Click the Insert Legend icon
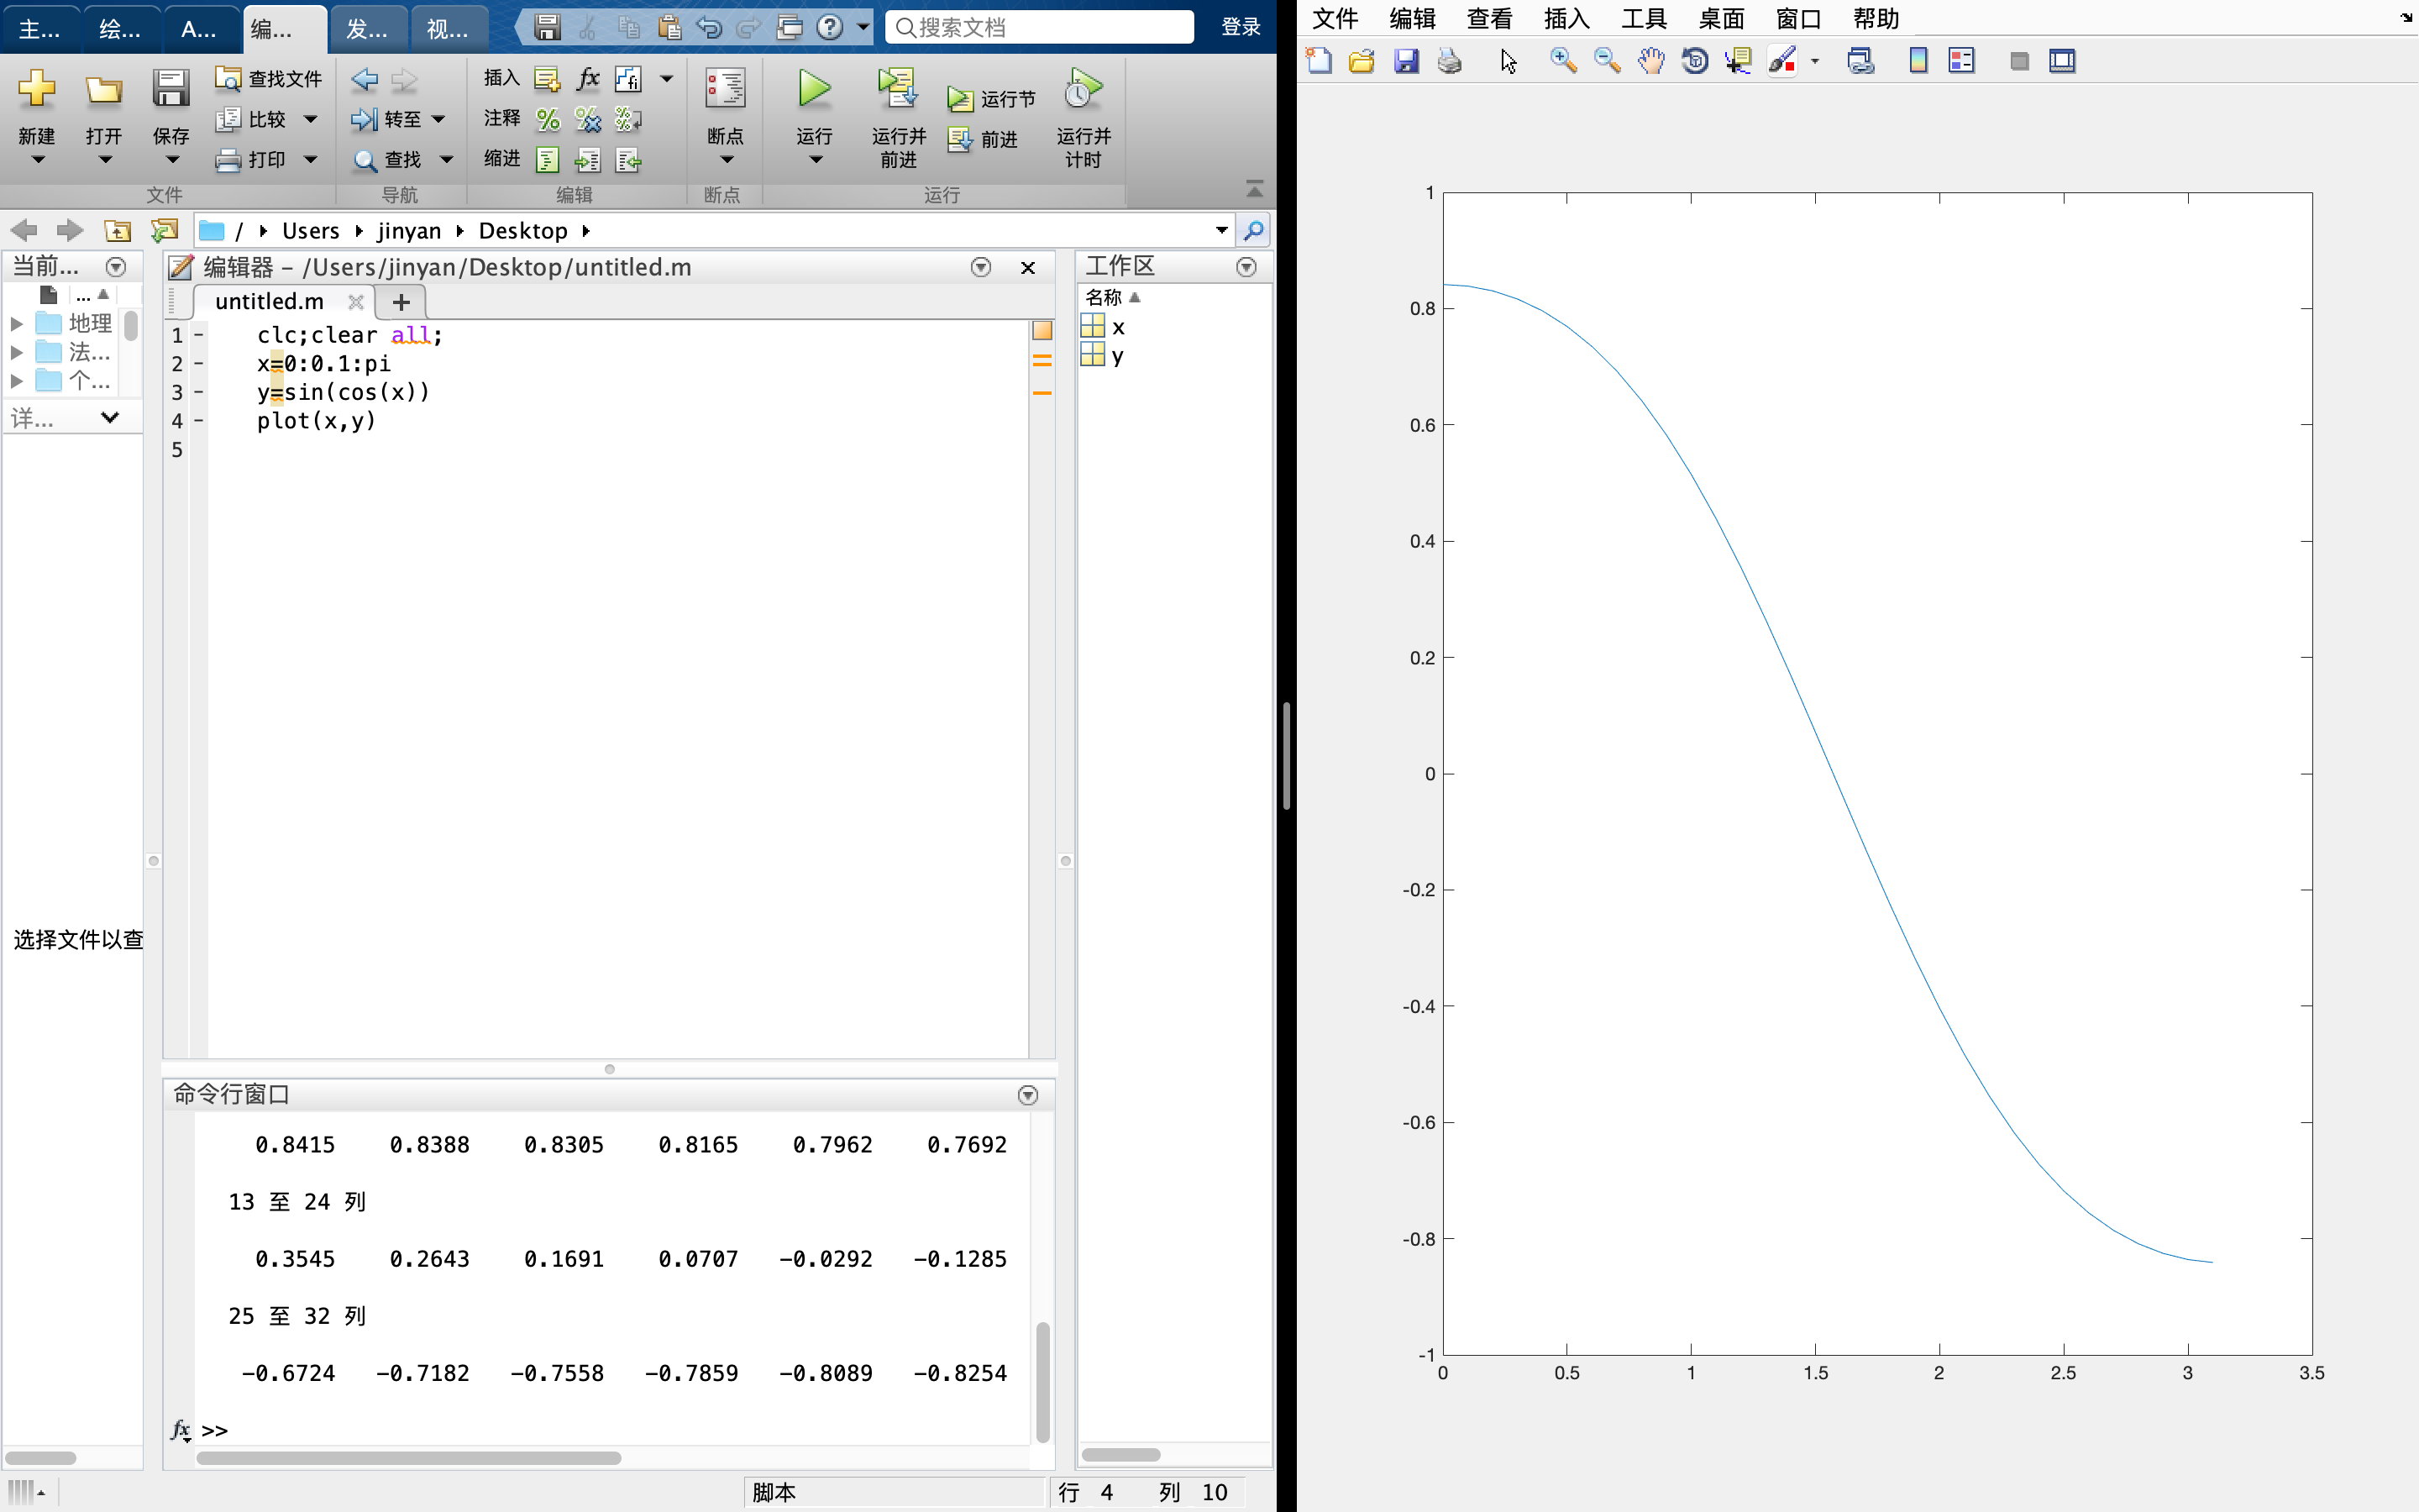This screenshot has width=2419, height=1512. pyautogui.click(x=1961, y=61)
